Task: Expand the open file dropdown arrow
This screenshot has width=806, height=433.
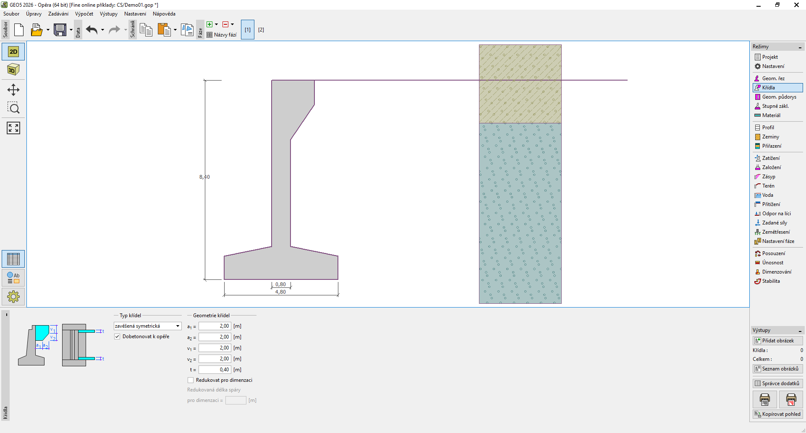Action: point(48,30)
